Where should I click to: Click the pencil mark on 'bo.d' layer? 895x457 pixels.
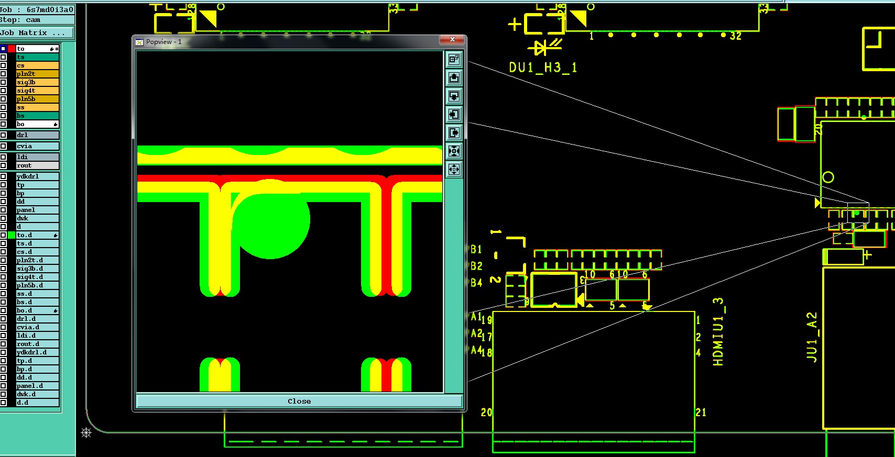56,310
